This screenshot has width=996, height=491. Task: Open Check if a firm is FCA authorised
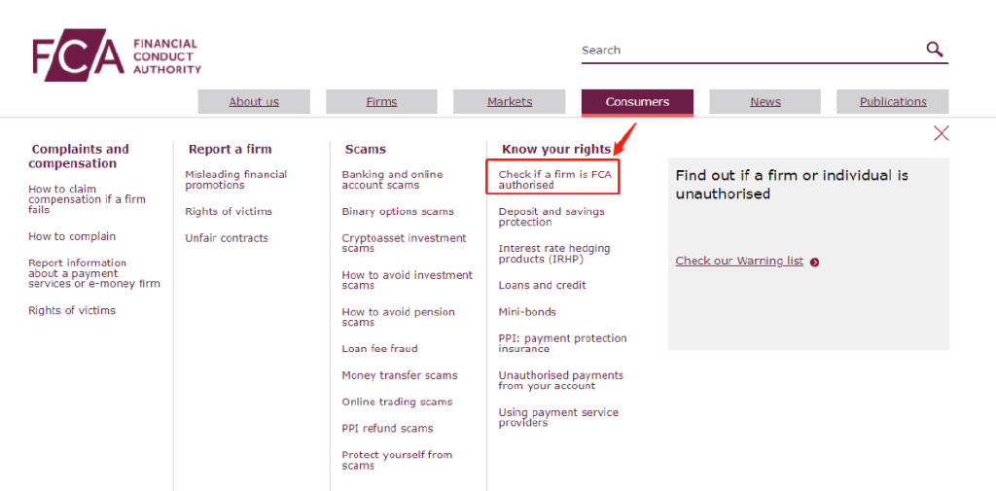(554, 180)
